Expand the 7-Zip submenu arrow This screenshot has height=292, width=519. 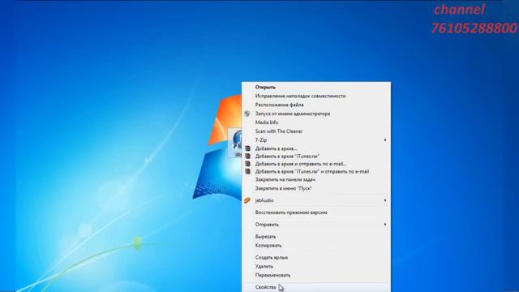(x=385, y=140)
